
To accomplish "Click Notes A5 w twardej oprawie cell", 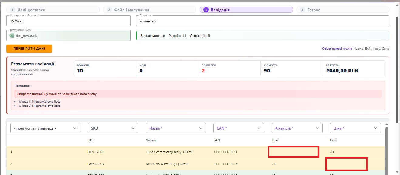I will (x=167, y=164).
